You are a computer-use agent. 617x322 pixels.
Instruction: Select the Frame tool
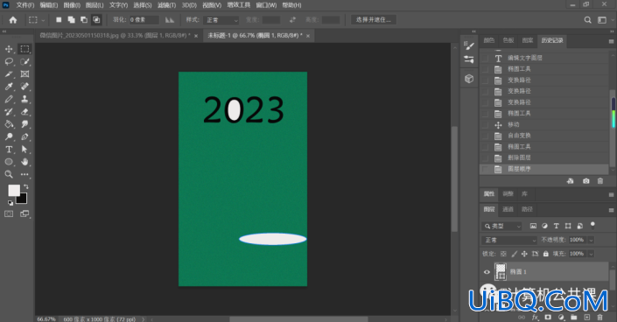point(25,74)
